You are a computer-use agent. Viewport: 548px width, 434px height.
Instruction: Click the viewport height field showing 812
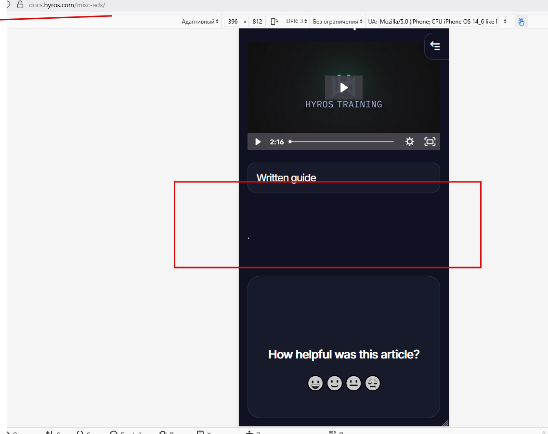[x=257, y=21]
